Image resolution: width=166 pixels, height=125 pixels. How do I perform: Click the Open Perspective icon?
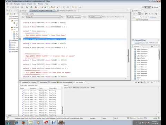pyautogui.click(x=143, y=7)
